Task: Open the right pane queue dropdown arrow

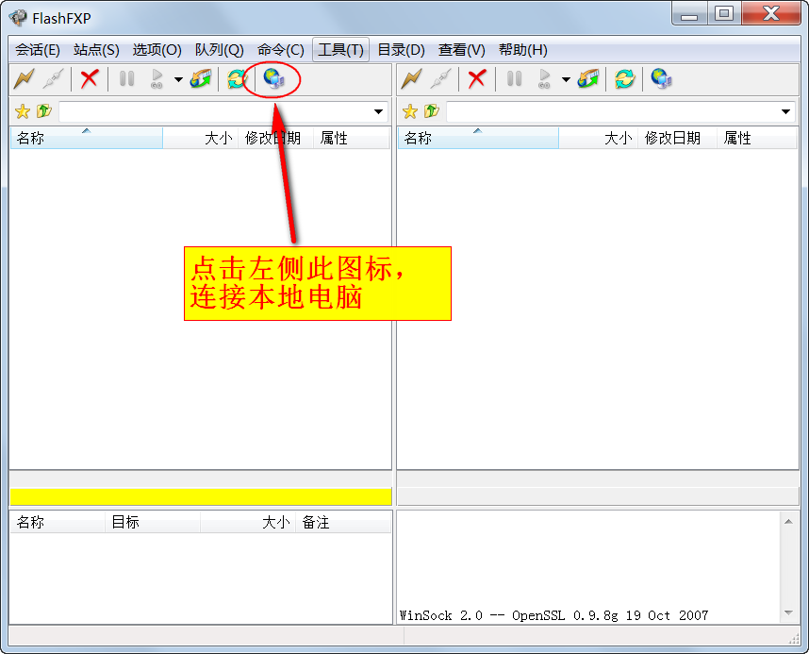Action: pyautogui.click(x=566, y=79)
